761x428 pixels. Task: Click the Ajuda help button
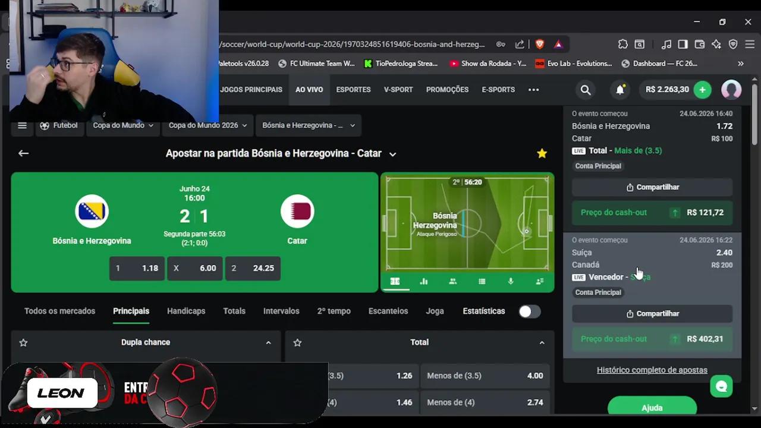click(652, 408)
